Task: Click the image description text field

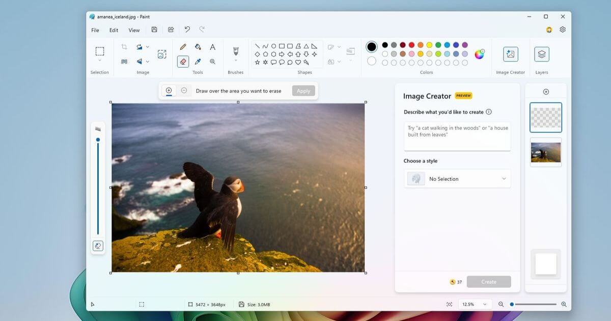Action: click(x=457, y=136)
